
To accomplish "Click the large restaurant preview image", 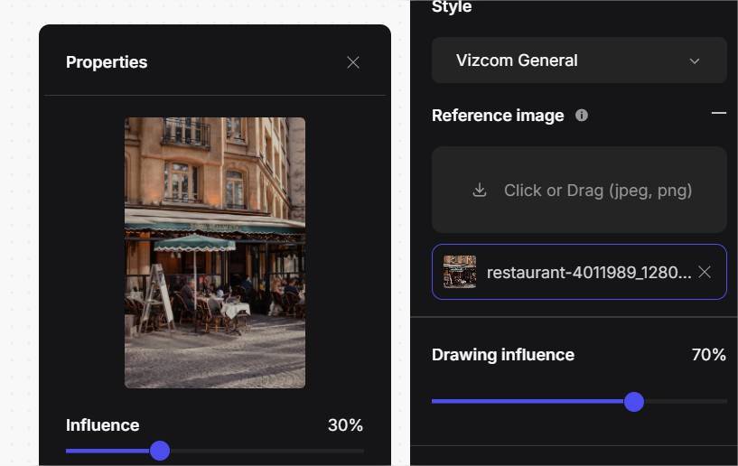I will pyautogui.click(x=215, y=252).
